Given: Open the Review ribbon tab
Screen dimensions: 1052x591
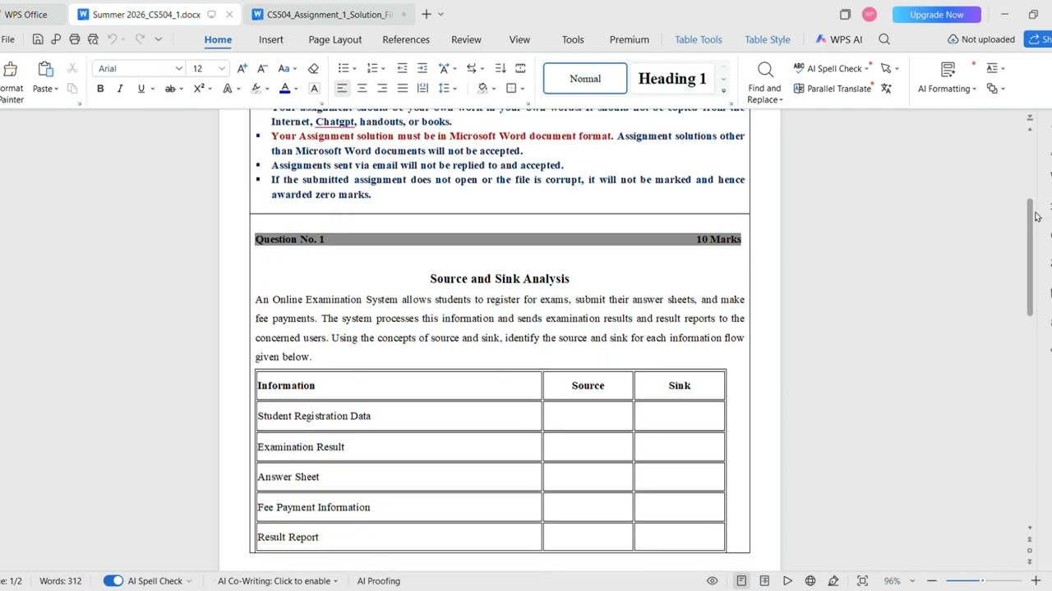Looking at the screenshot, I should (x=466, y=39).
